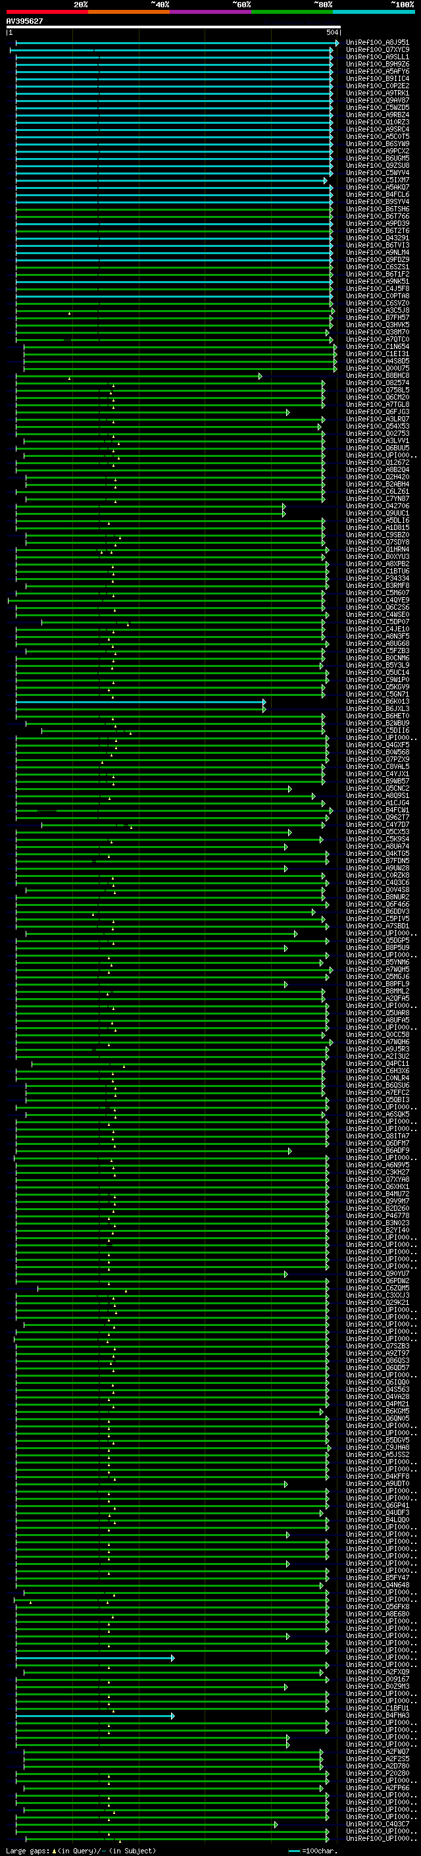Open hit UniRef100_A5AFY6

coord(377,71)
